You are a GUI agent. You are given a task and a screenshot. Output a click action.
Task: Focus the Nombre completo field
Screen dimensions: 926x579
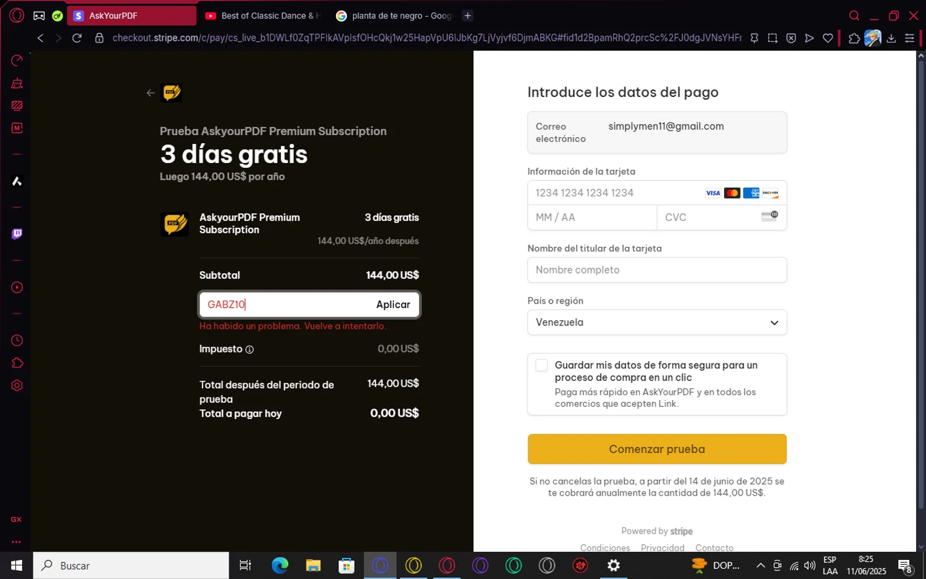pos(657,270)
